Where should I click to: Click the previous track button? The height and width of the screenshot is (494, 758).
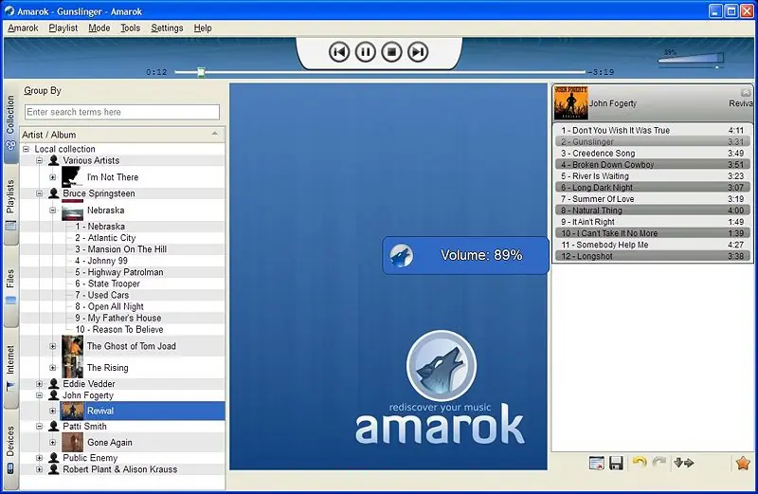tap(339, 52)
